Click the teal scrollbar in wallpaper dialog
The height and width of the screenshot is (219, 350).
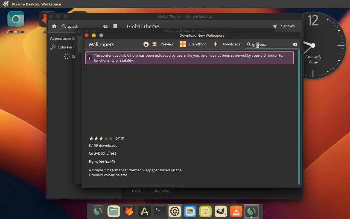point(299,117)
